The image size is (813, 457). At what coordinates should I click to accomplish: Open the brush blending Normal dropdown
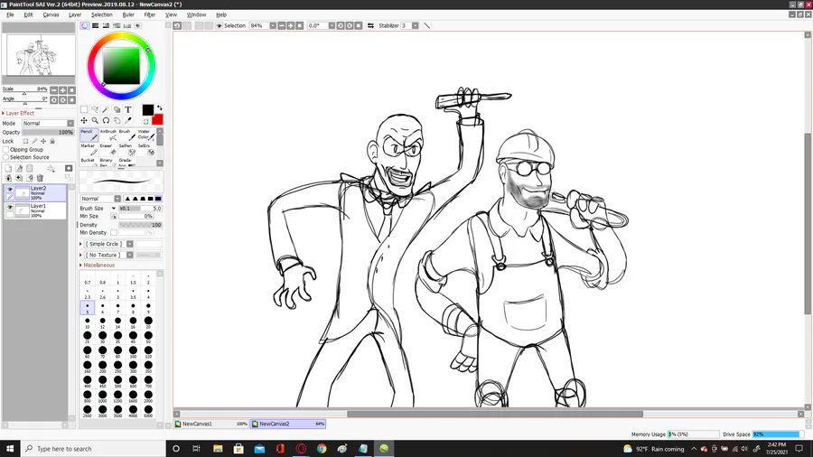[100, 199]
